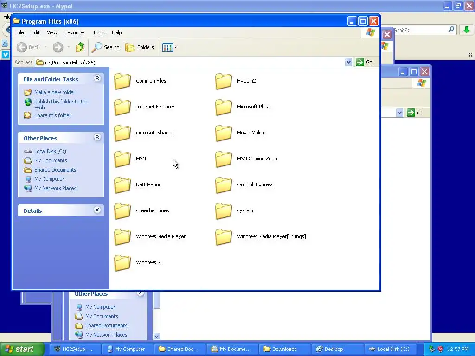
Task: Open the Favorites menu
Action: [x=75, y=32]
